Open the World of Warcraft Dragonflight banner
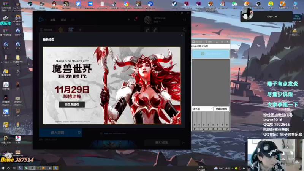Viewport: 304px width, 171px height. pos(112,85)
